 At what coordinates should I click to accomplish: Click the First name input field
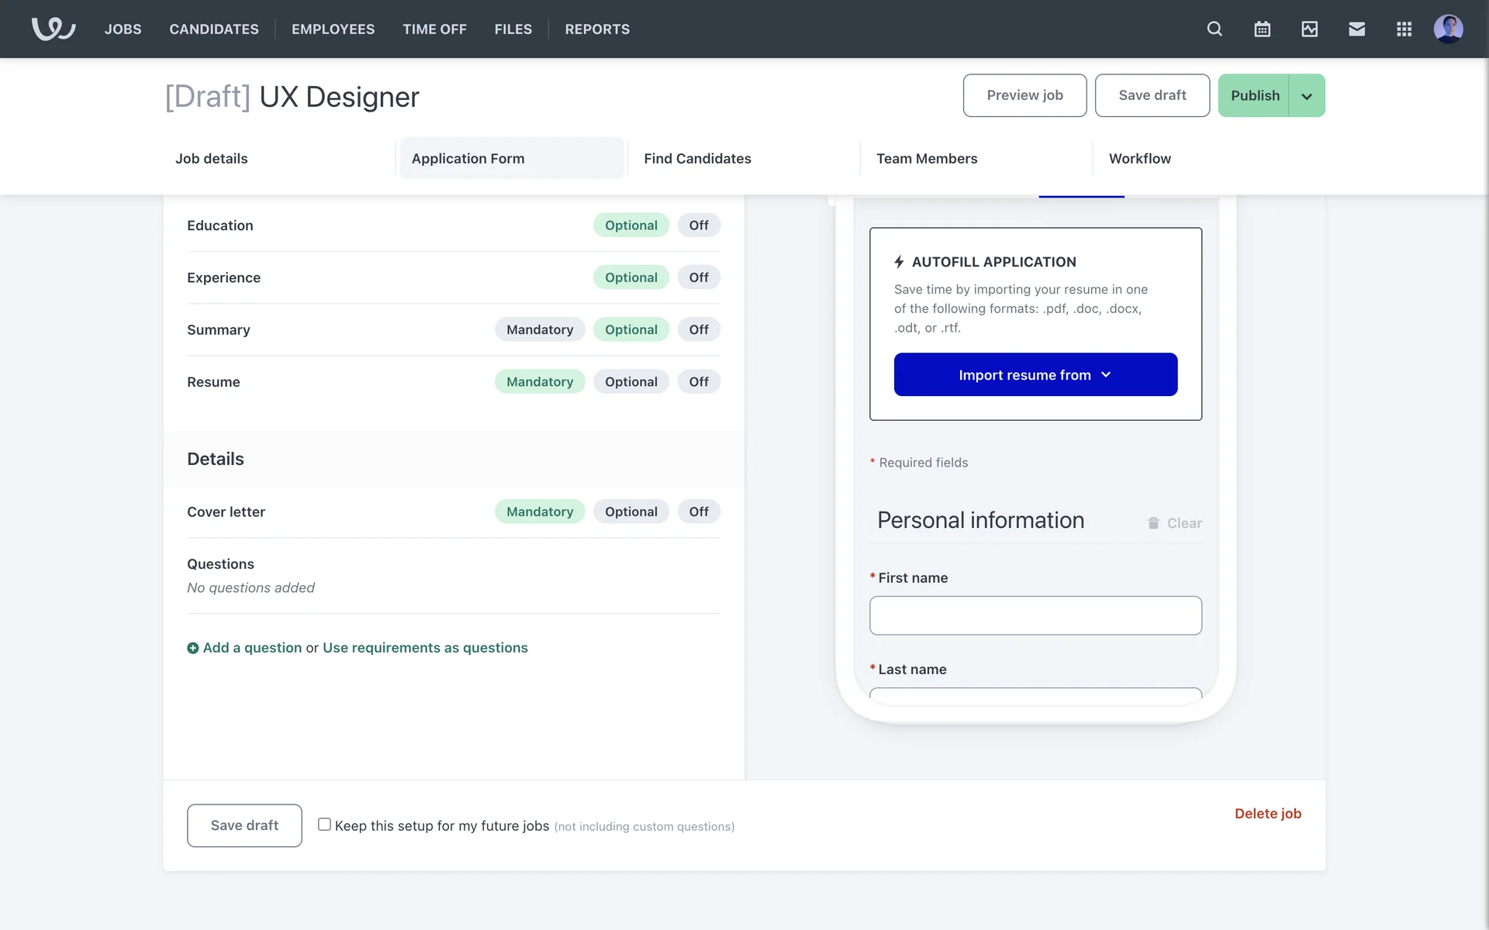(x=1035, y=615)
